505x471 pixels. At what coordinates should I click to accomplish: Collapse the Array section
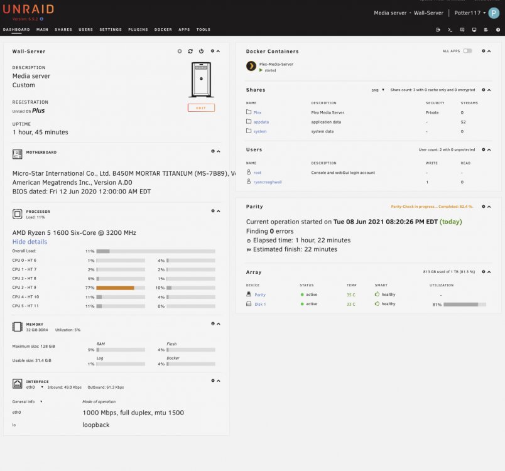click(x=489, y=272)
